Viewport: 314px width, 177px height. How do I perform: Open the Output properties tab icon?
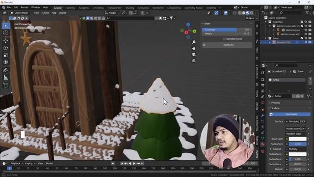(x=263, y=85)
